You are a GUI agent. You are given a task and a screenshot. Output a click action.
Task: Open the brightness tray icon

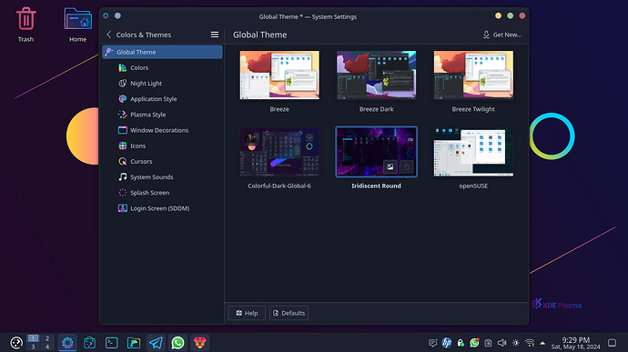tap(516, 343)
